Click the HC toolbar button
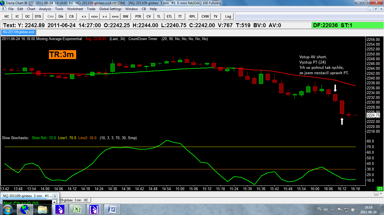 (7, 17)
